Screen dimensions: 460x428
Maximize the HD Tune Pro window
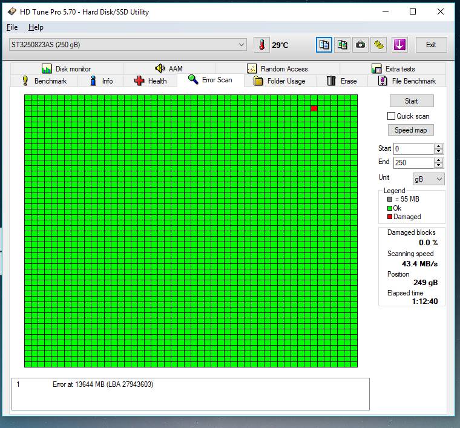click(413, 12)
